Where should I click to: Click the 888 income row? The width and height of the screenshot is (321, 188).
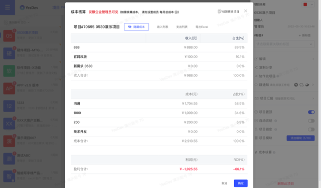159,47
